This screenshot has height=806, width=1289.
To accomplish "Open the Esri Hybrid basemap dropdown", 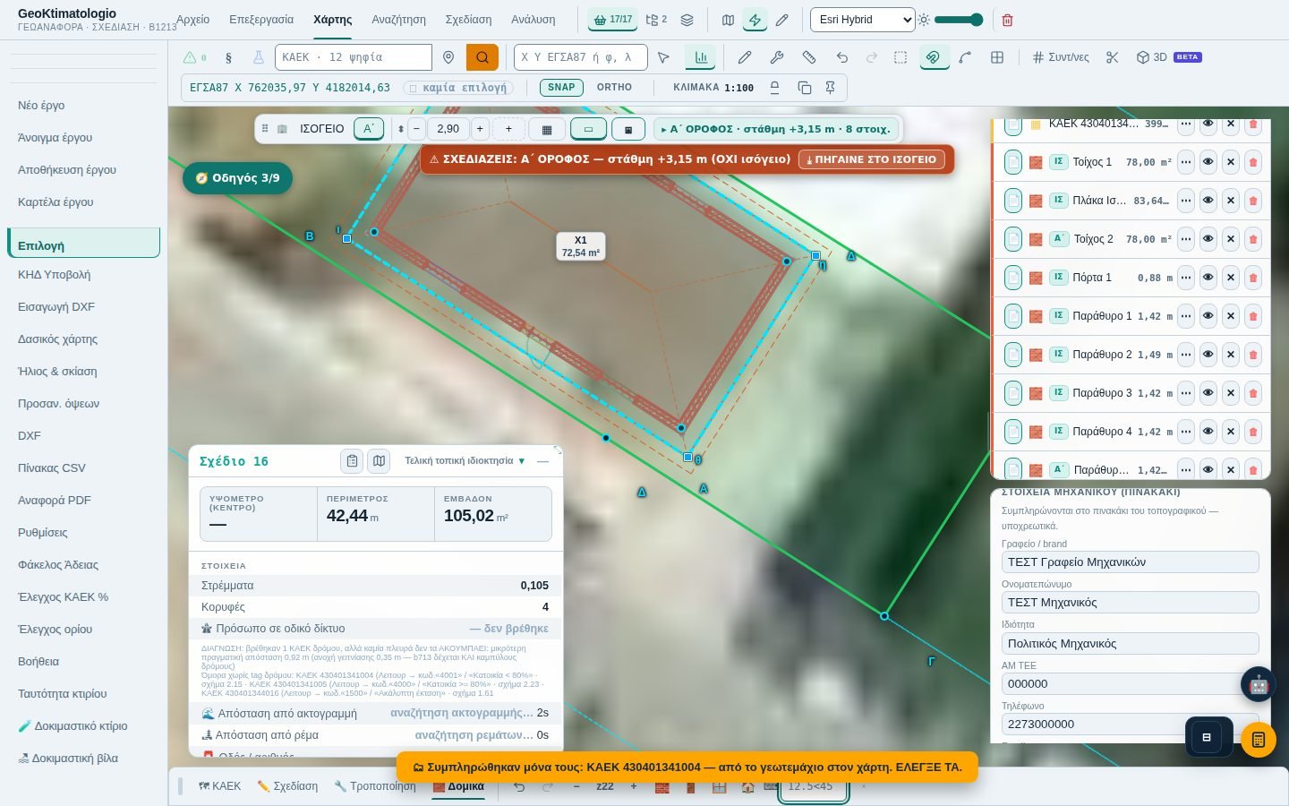I will 862,20.
